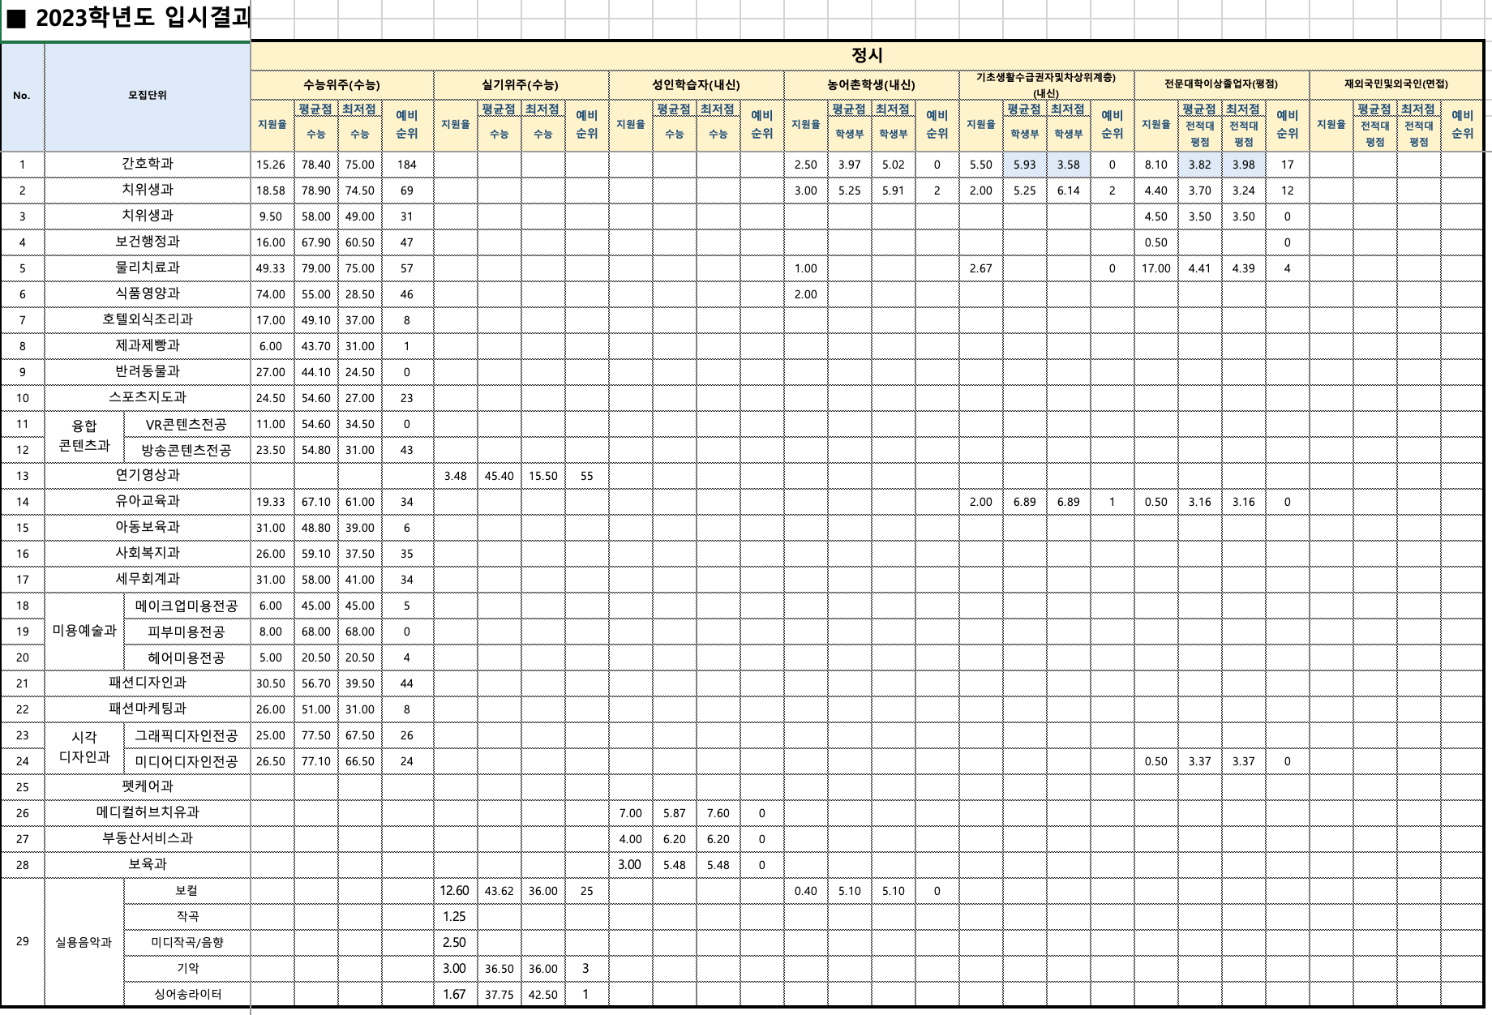Select the 보육과 department cell
This screenshot has width=1492, height=1015.
(x=148, y=864)
